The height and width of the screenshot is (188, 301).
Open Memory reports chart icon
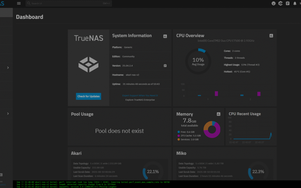[219, 114]
